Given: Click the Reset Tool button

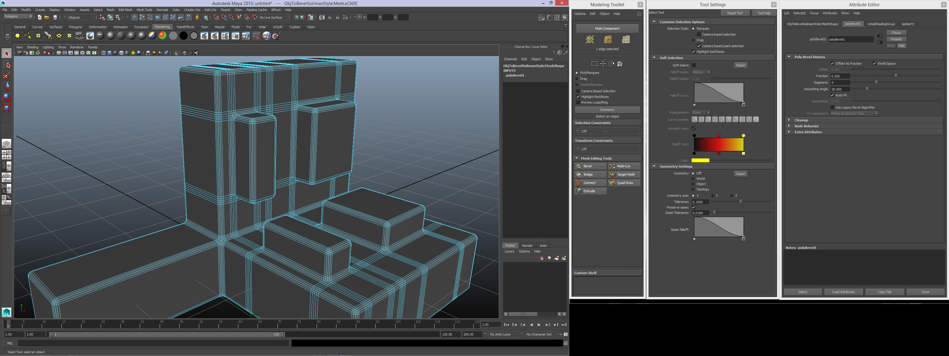Looking at the screenshot, I should point(735,13).
